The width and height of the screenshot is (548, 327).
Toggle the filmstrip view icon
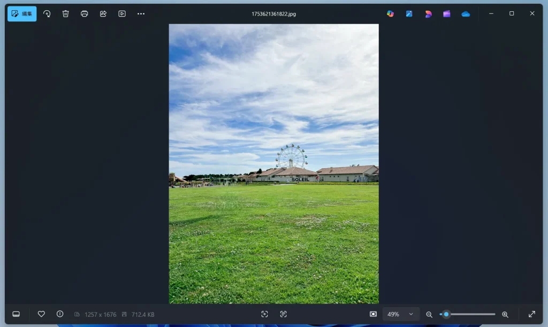click(x=16, y=314)
